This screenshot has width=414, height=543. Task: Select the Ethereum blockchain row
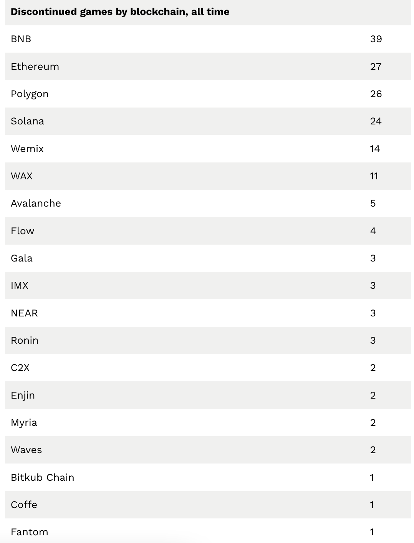point(208,66)
